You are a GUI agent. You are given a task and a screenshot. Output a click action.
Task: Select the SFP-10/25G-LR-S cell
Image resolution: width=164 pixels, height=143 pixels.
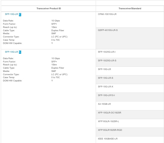point(130,62)
